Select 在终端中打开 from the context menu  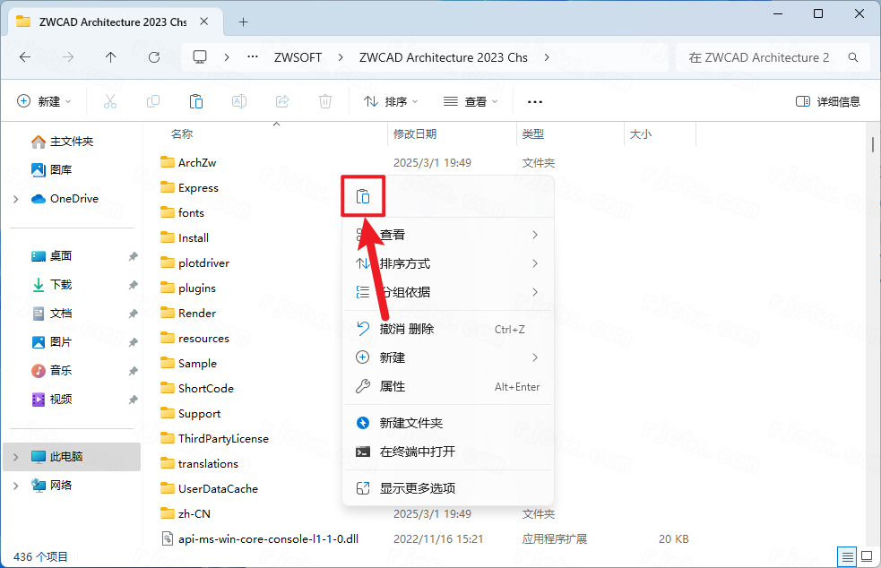417,452
